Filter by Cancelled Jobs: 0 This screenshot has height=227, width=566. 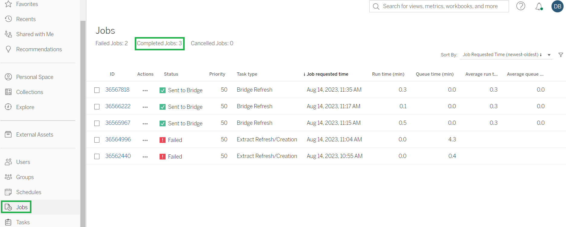click(x=212, y=43)
